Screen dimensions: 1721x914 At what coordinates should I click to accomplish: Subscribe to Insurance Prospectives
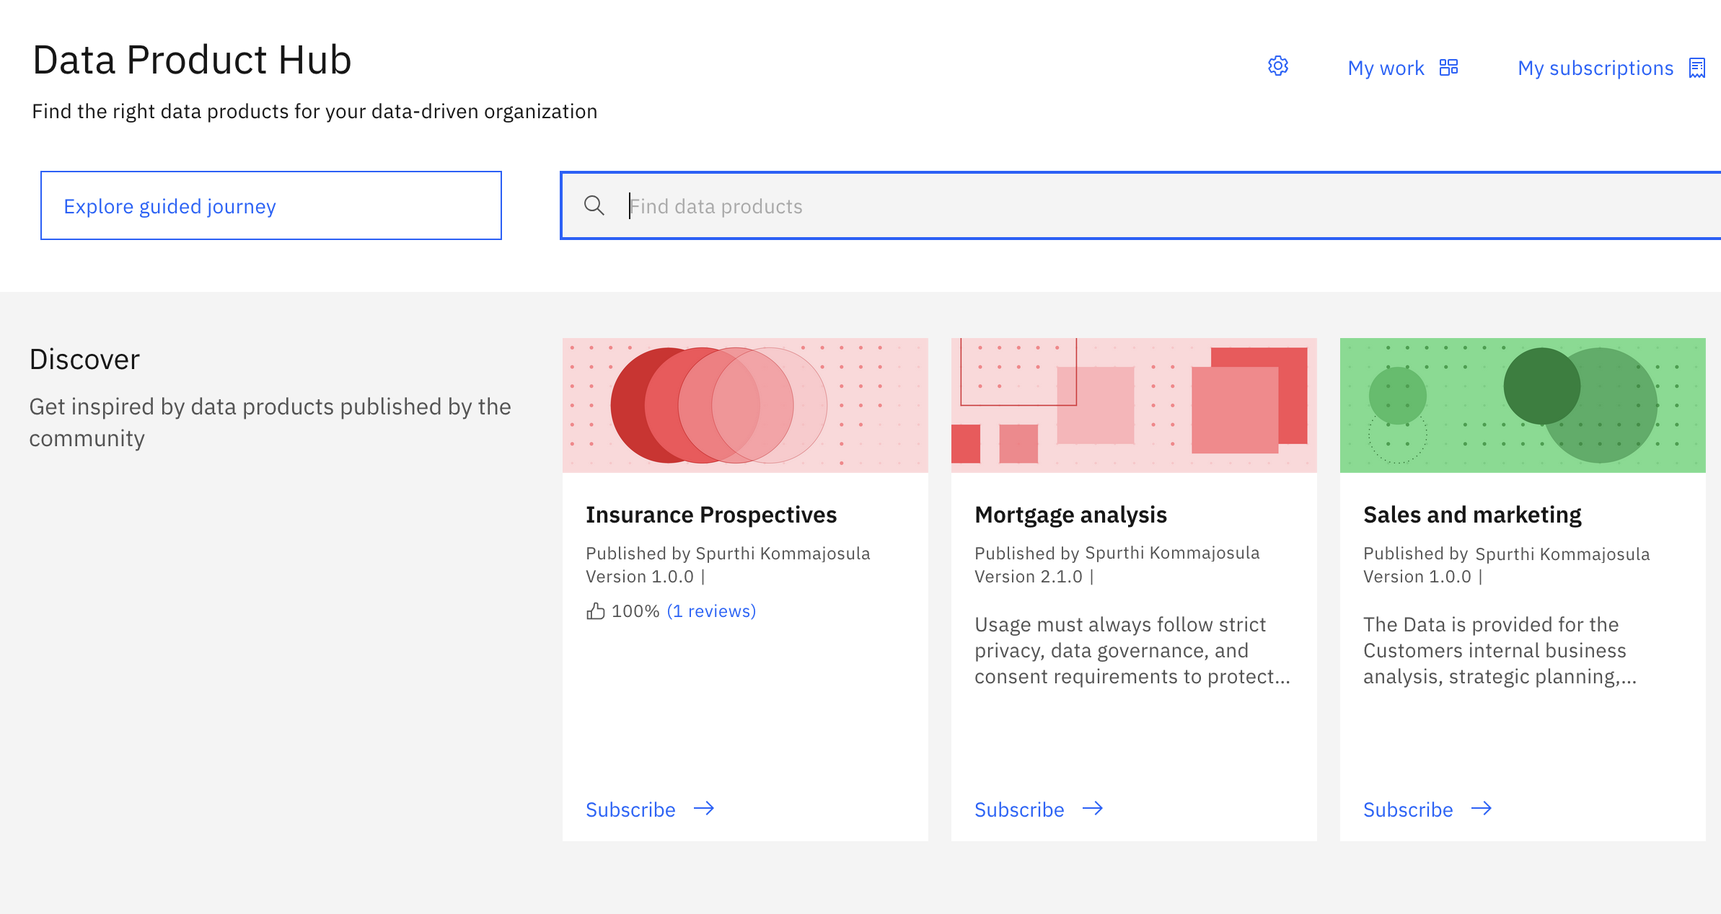pyautogui.click(x=630, y=809)
